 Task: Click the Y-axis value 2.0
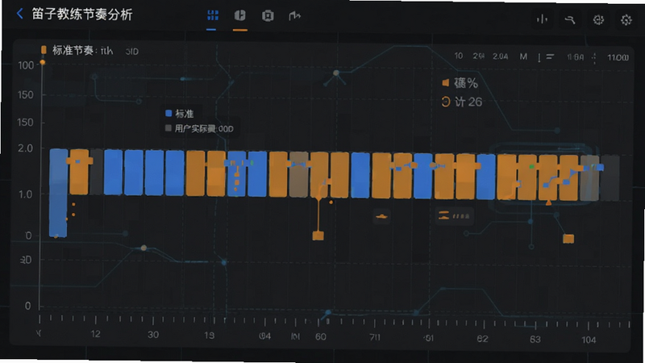click(x=25, y=148)
